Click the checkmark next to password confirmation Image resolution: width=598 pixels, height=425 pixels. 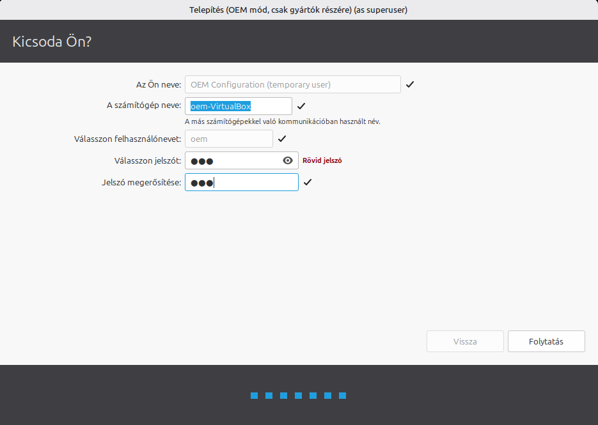pyautogui.click(x=308, y=182)
